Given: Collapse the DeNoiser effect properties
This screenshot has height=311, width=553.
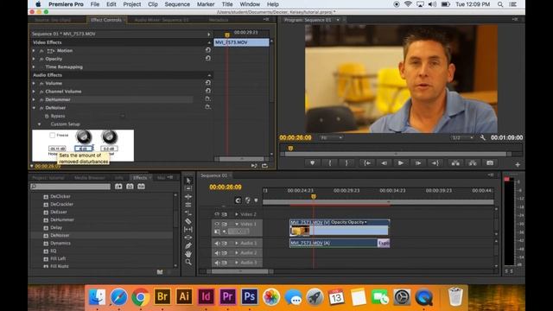Looking at the screenshot, I should point(34,107).
